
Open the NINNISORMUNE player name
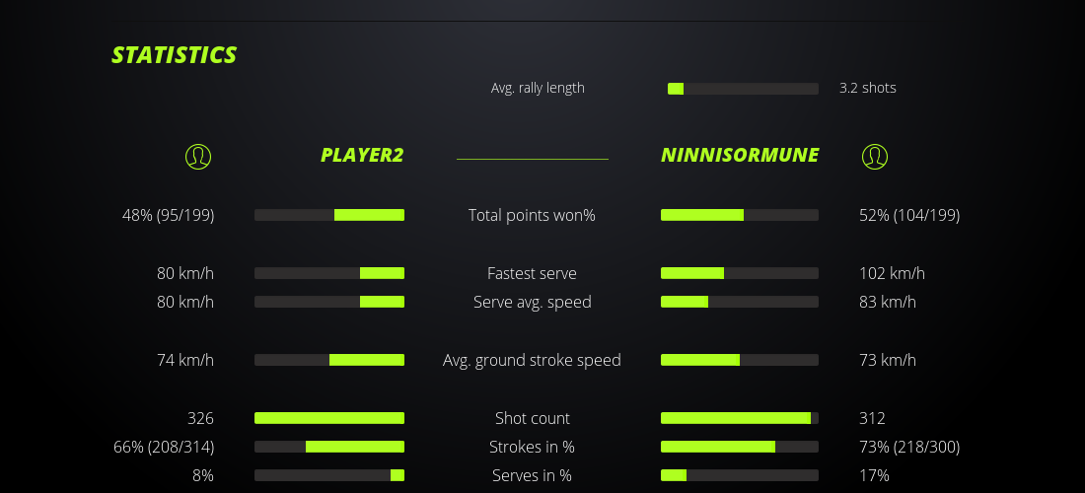pyautogui.click(x=740, y=156)
